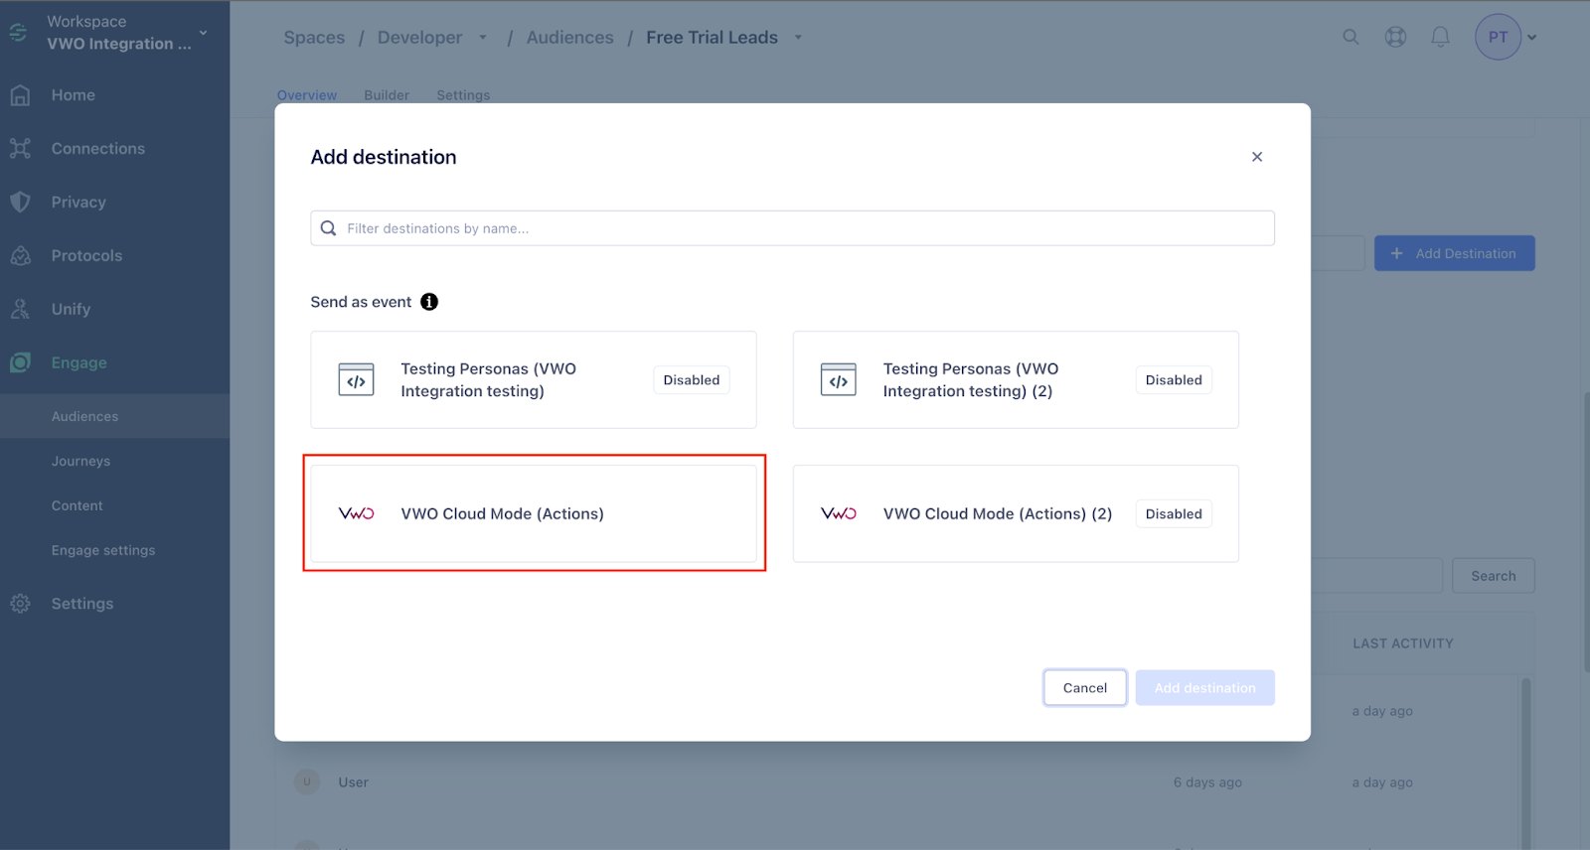Open the Free Trial Leads dropdown arrow

pos(798,38)
